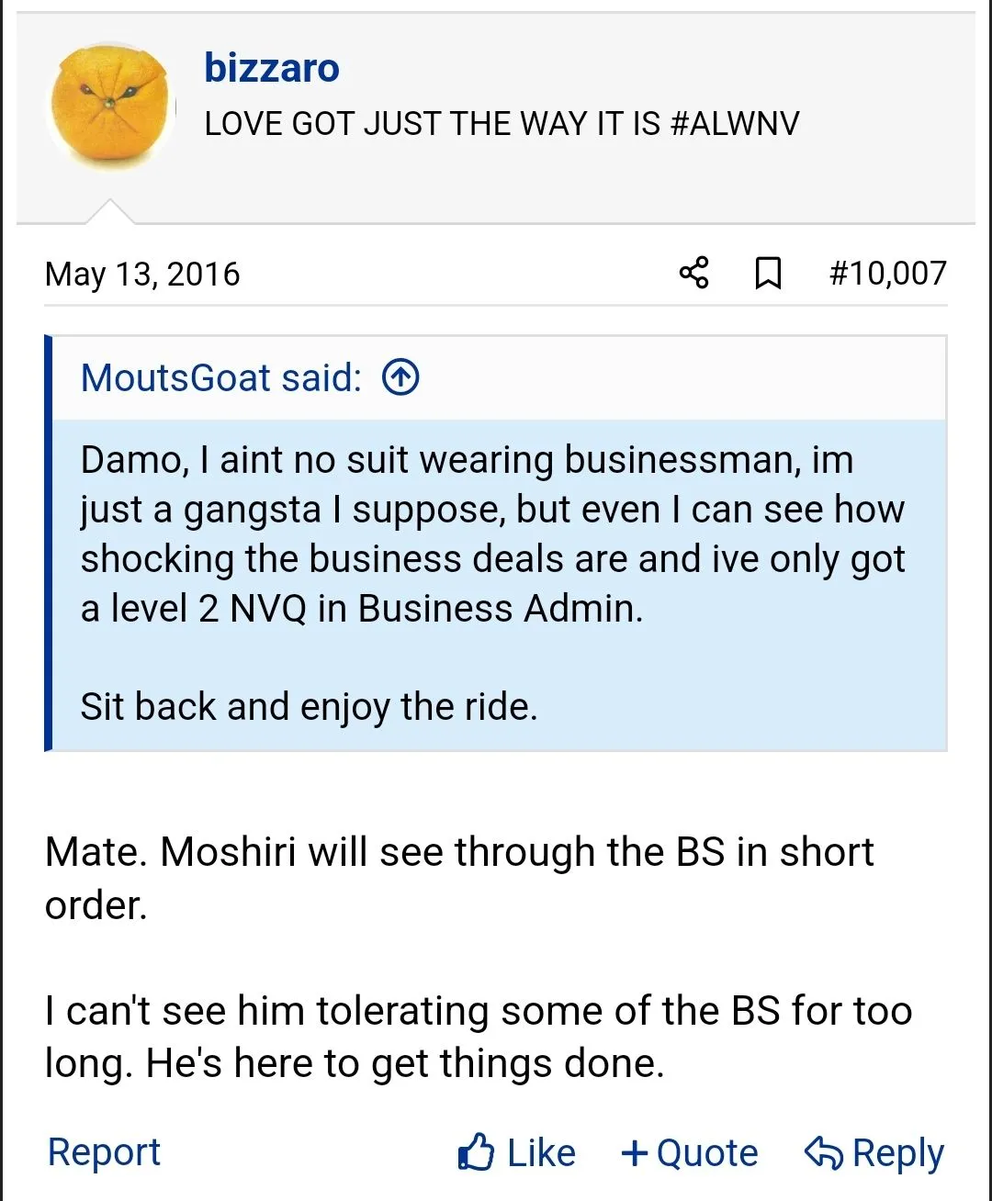Click the "MoutsGoat said:" quote attribution
The image size is (992, 1201).
tap(221, 377)
